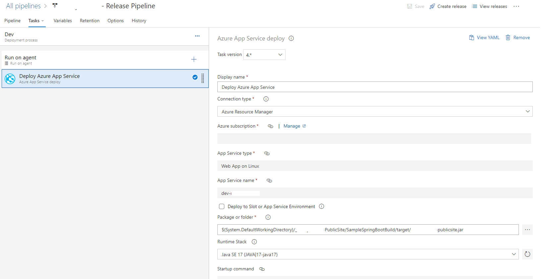This screenshot has height=279, width=551.
Task: Click the Create release button
Action: click(448, 6)
